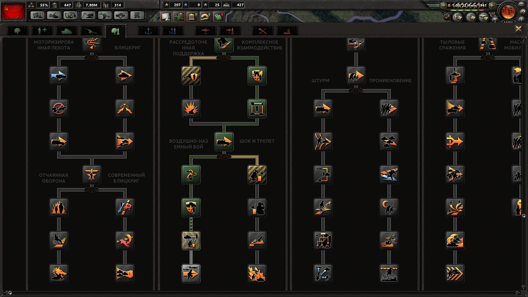528x297 pixels.
Task: Open the question mark help button
Action: (x=523, y=12)
